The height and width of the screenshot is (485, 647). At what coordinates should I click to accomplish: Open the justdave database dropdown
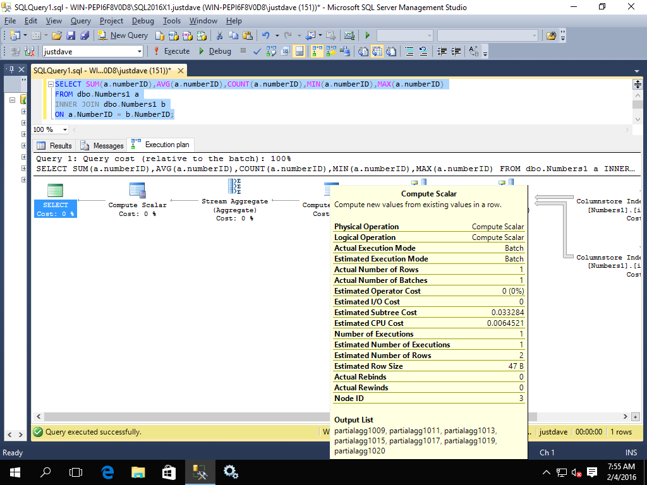tap(138, 51)
